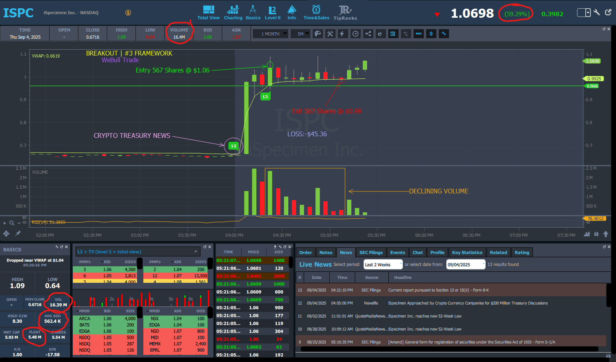Open the Charting module
The width and height of the screenshot is (616, 362).
pos(233,13)
